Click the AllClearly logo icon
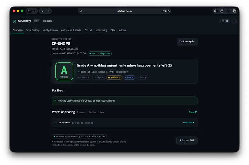Image resolution: width=249 pixels, height=165 pixels. tap(14, 21)
